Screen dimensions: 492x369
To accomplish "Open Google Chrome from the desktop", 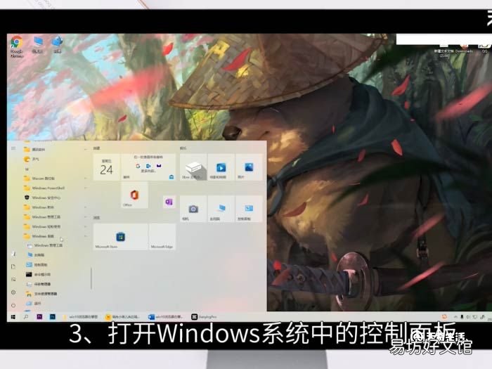I will 17,46.
